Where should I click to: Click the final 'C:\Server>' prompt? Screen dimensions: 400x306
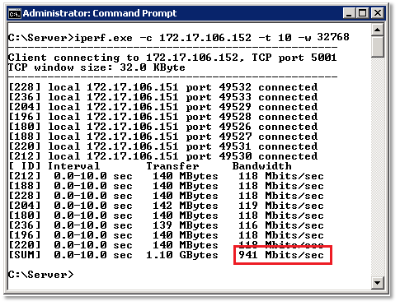point(41,275)
